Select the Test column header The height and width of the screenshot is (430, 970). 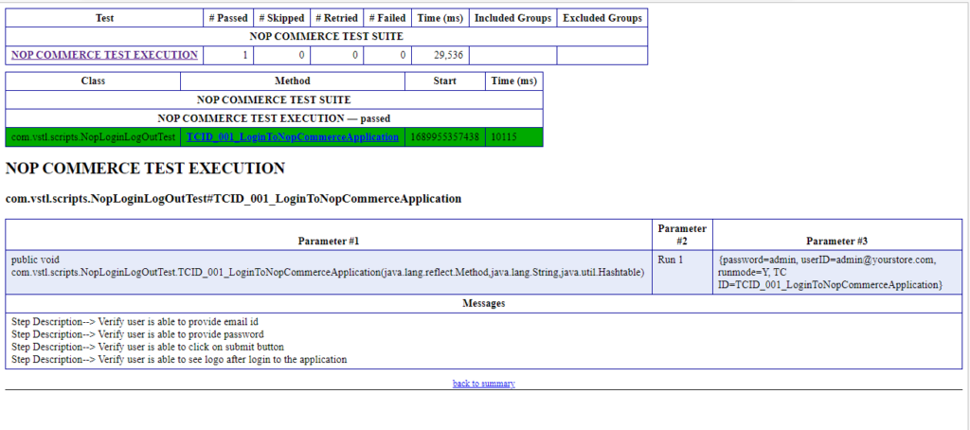click(104, 18)
